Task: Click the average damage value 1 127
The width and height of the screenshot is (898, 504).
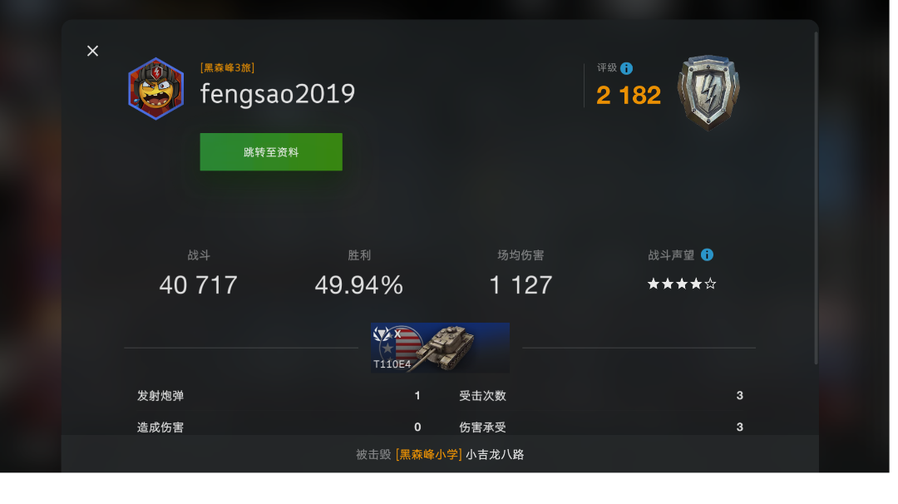Action: (521, 284)
